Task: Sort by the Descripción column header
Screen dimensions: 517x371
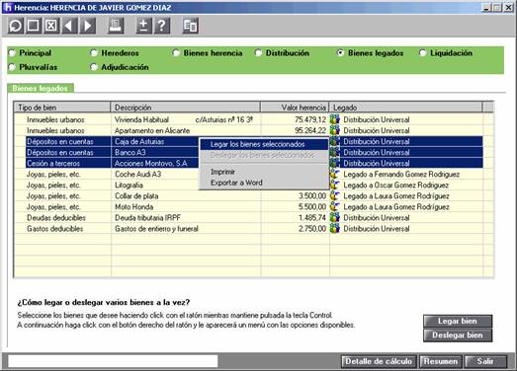Action: point(186,108)
